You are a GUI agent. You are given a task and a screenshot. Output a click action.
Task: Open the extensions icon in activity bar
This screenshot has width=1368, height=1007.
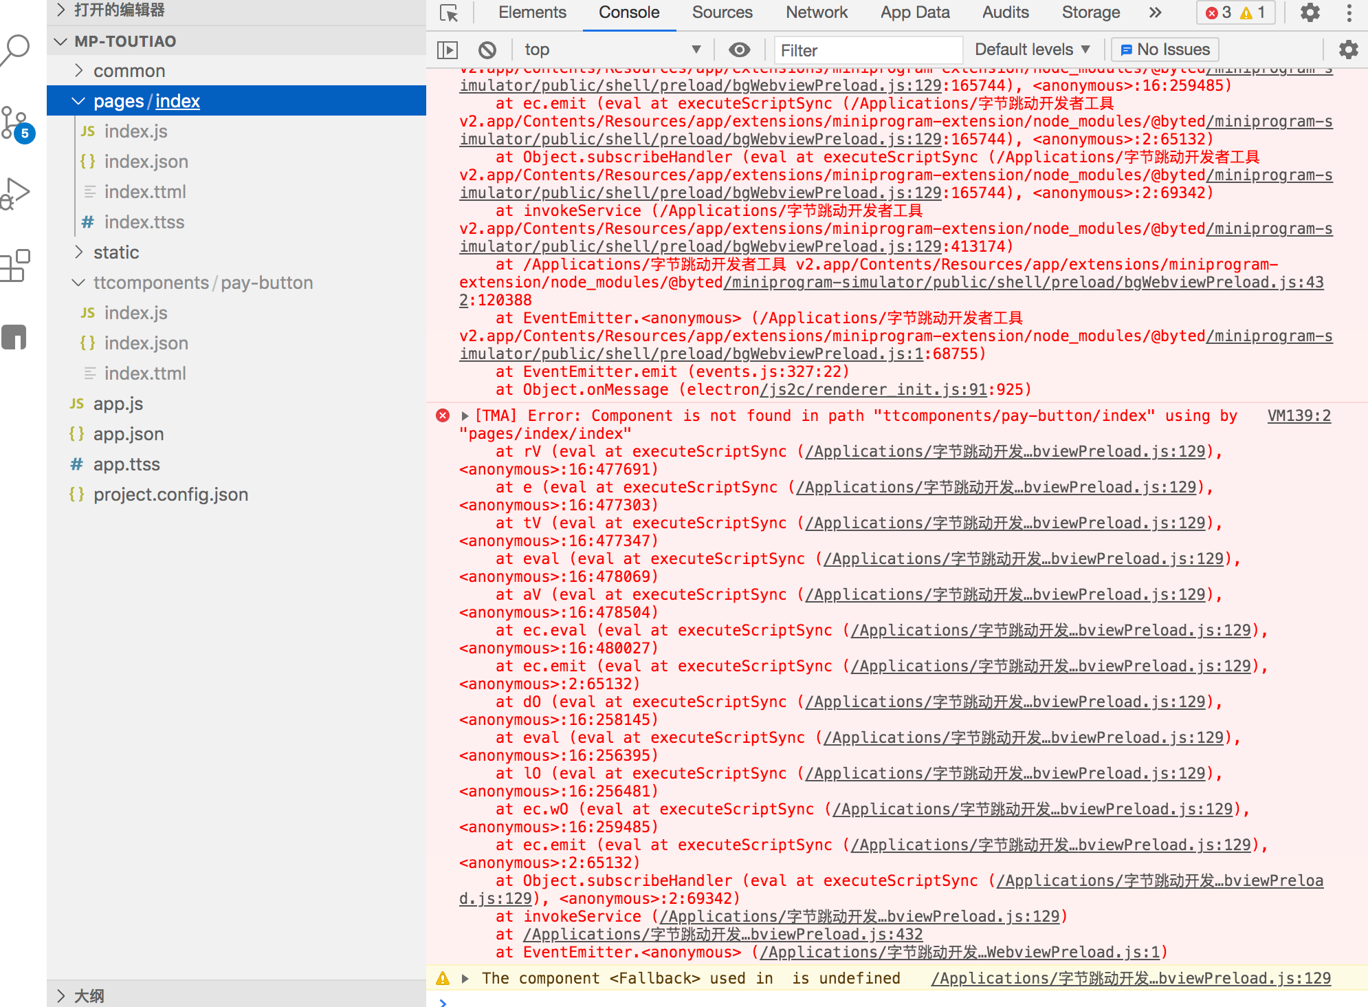(16, 266)
